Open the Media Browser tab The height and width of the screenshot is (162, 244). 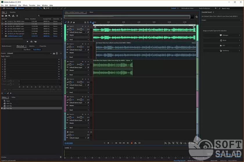(6, 46)
